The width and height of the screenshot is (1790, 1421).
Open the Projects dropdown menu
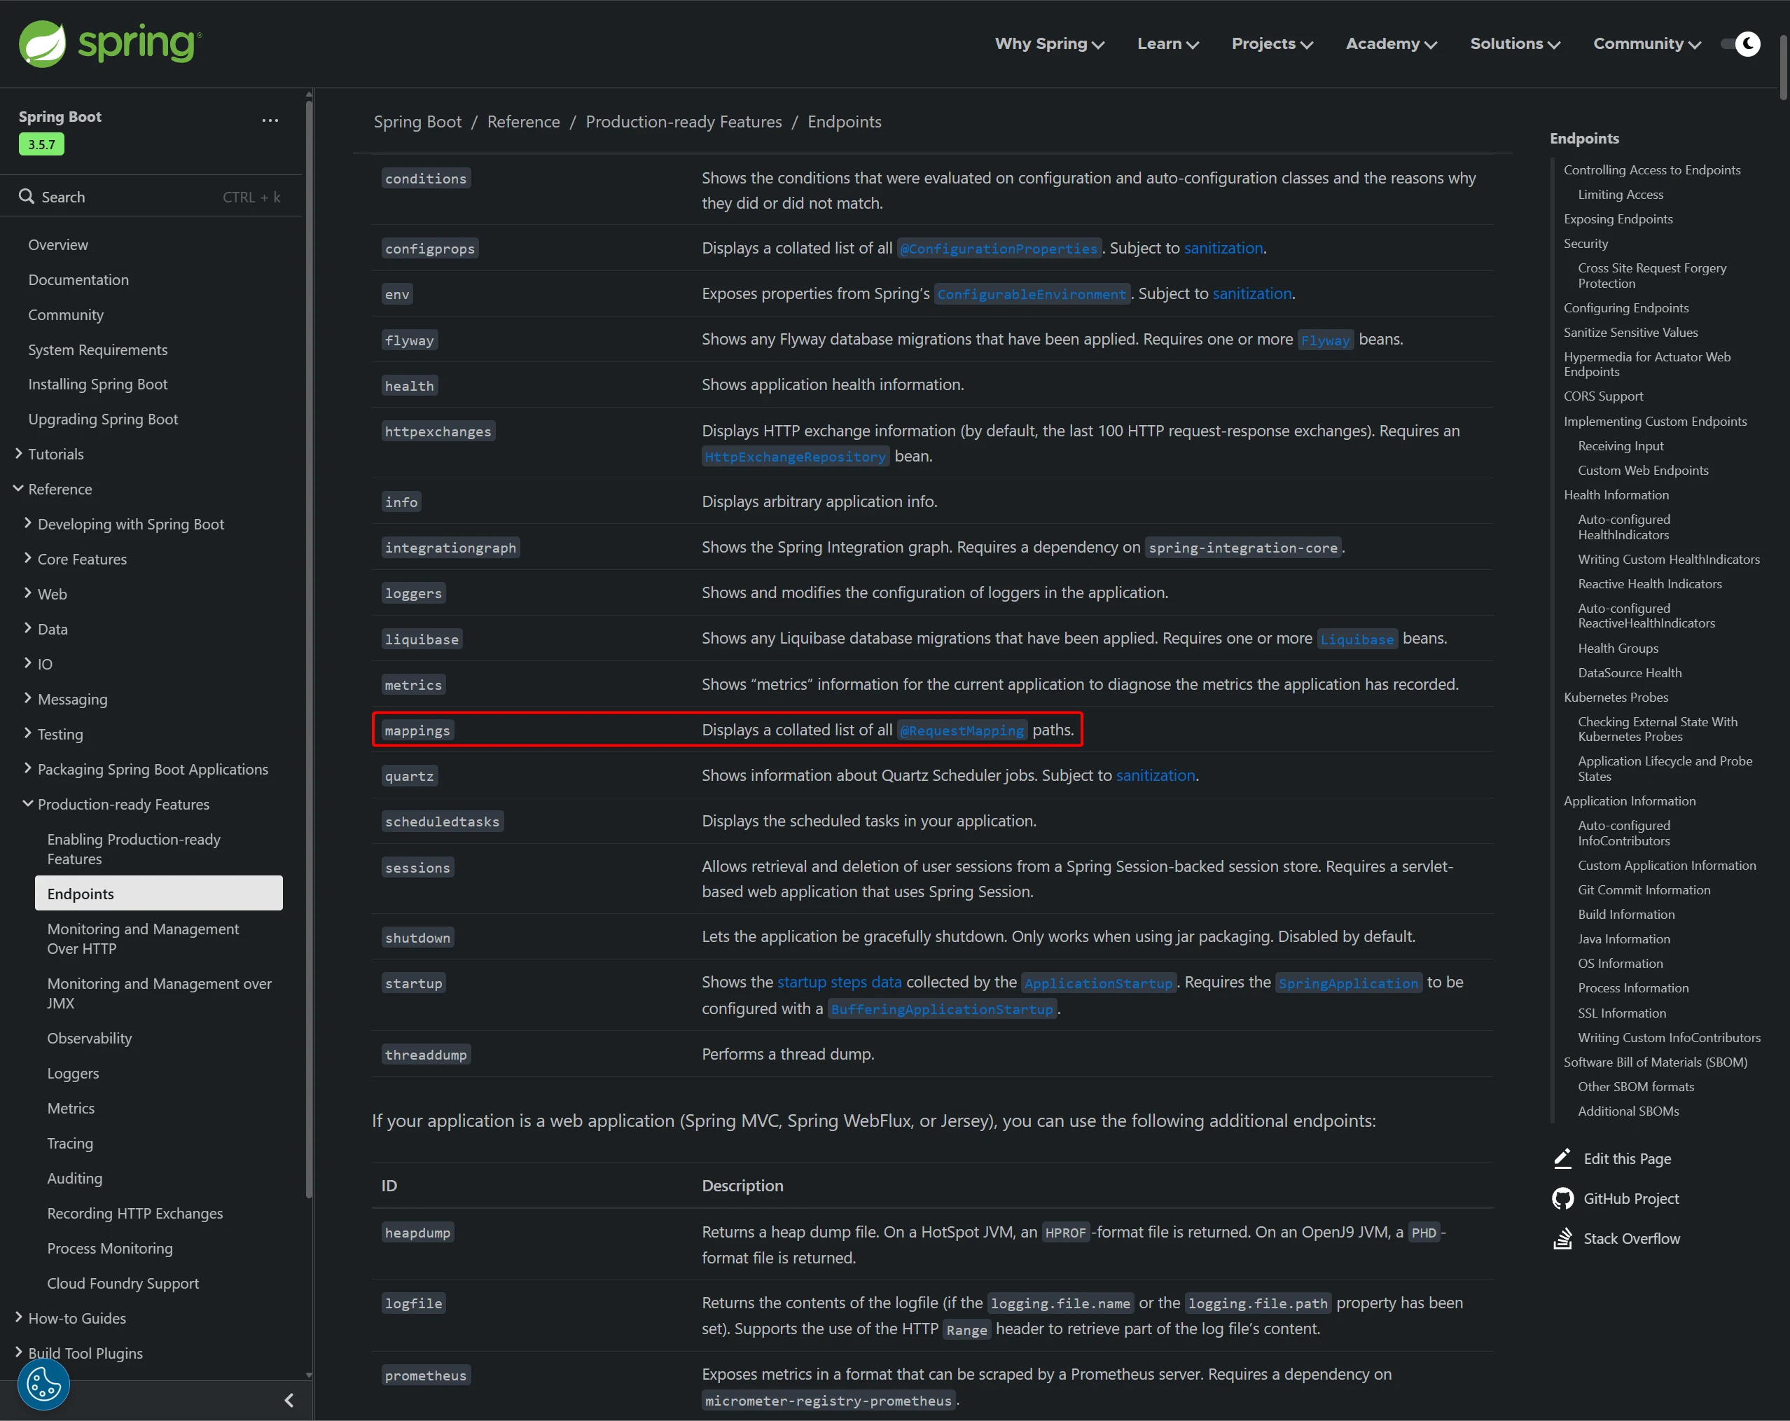pyautogui.click(x=1271, y=44)
